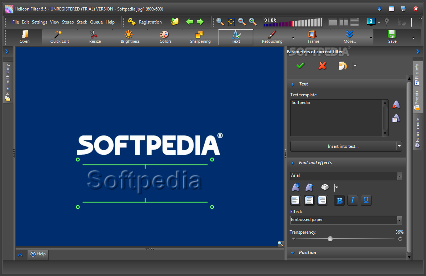426x276 pixels.
Task: Click the Insert into text button
Action: coord(343,146)
